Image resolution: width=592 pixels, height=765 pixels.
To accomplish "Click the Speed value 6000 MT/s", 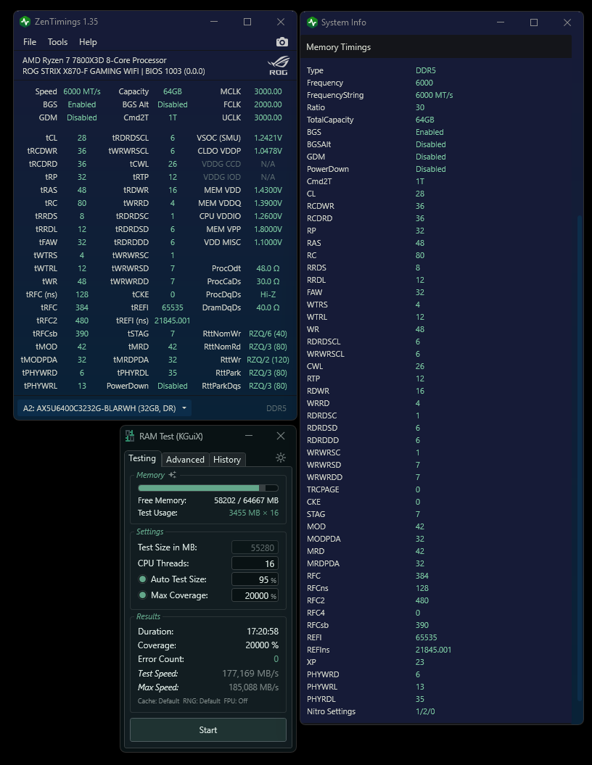I will pos(82,91).
